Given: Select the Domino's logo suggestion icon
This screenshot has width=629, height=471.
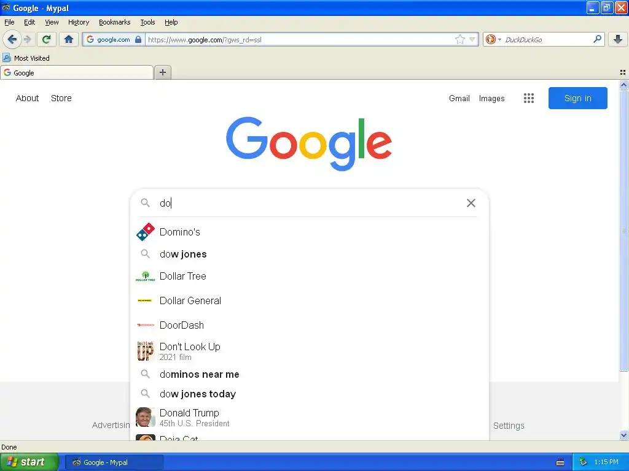Looking at the screenshot, I should [x=145, y=232].
